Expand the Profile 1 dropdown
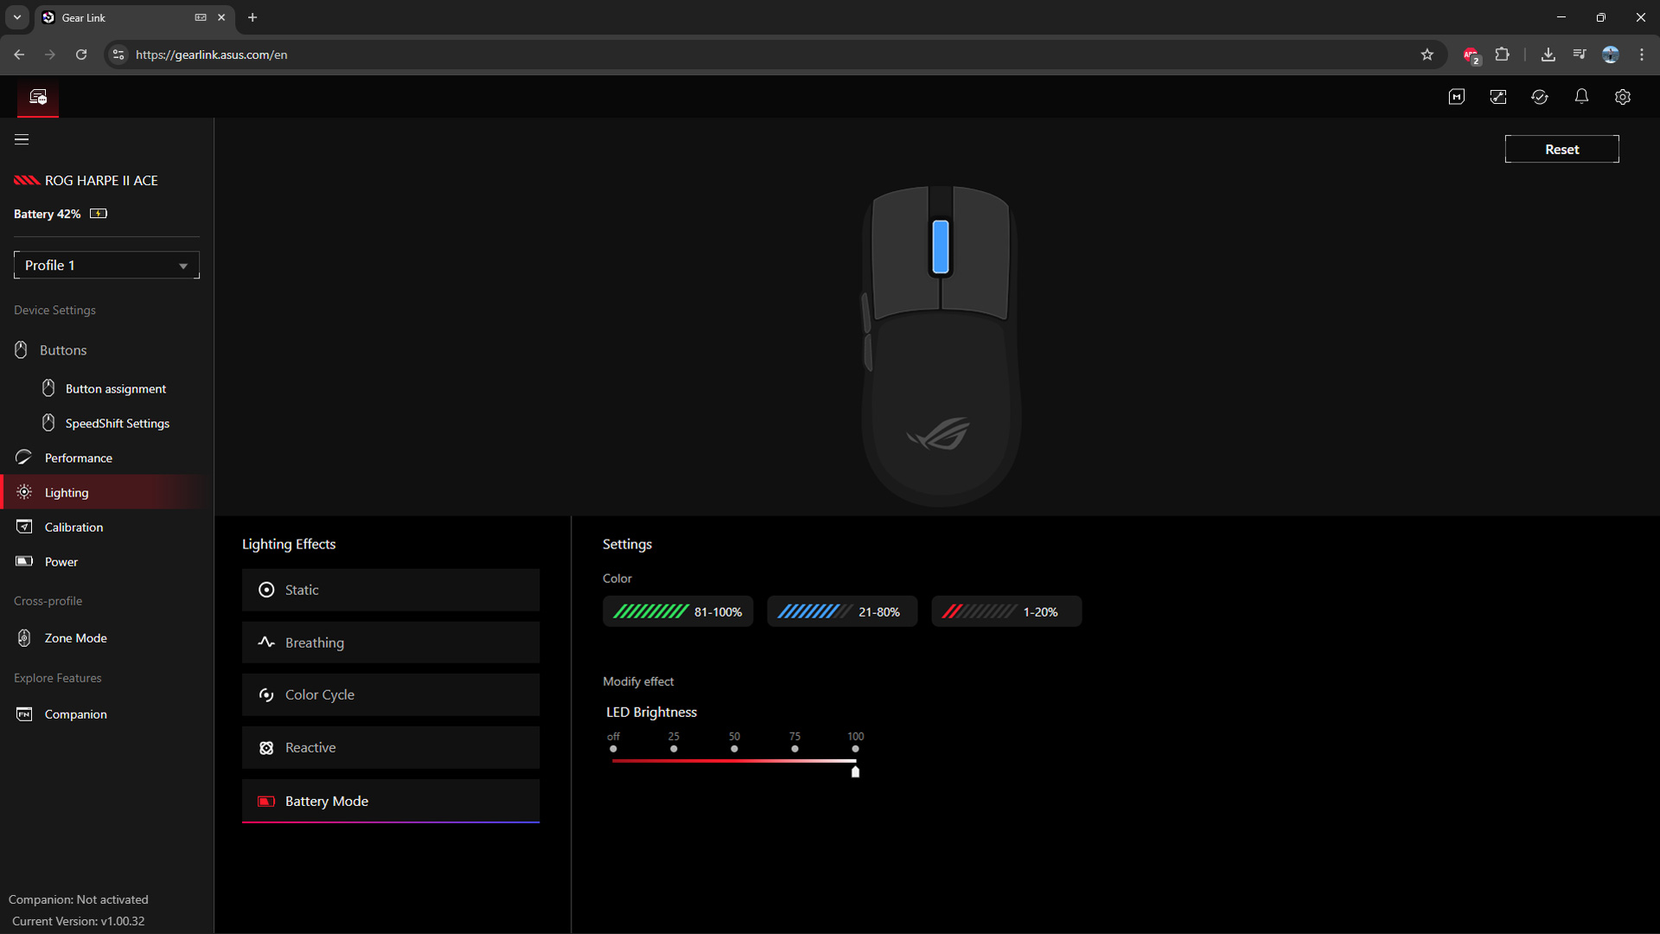This screenshot has width=1660, height=934. click(x=105, y=265)
